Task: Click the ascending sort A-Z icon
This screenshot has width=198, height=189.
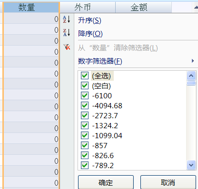Action: (67, 19)
